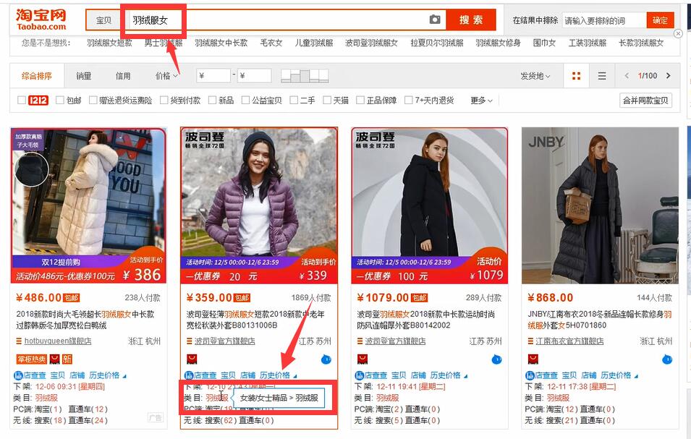Sort results by 销量 tab
This screenshot has height=439, width=691.
(x=84, y=76)
